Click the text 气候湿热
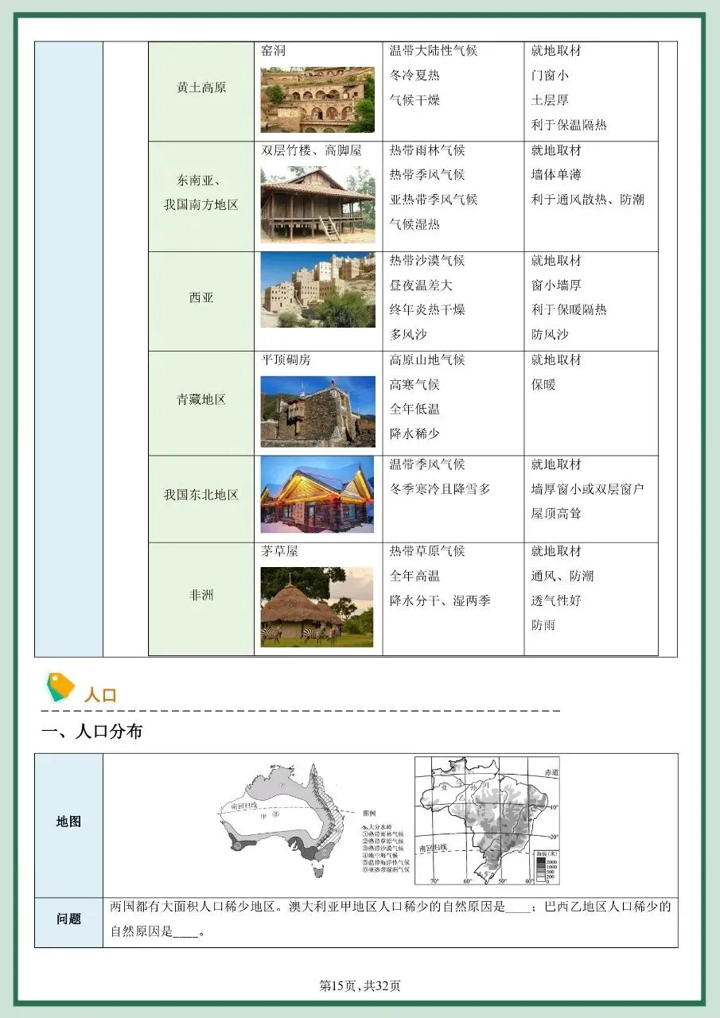The height and width of the screenshot is (1018, 720). pyautogui.click(x=414, y=224)
